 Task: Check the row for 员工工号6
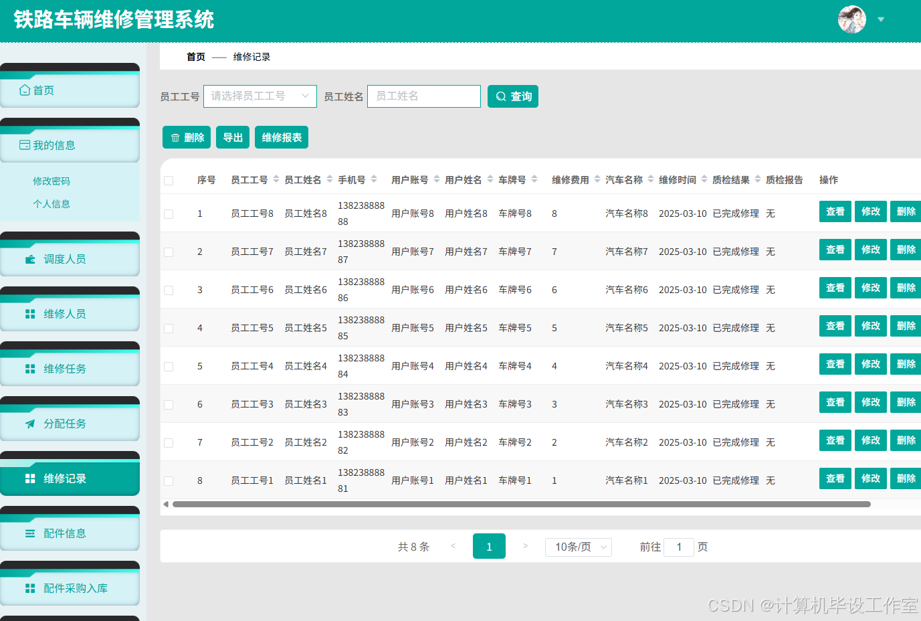[x=169, y=290]
